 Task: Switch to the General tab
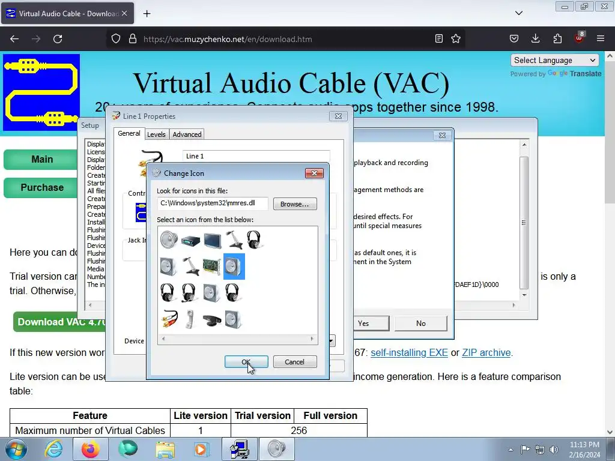click(x=129, y=133)
